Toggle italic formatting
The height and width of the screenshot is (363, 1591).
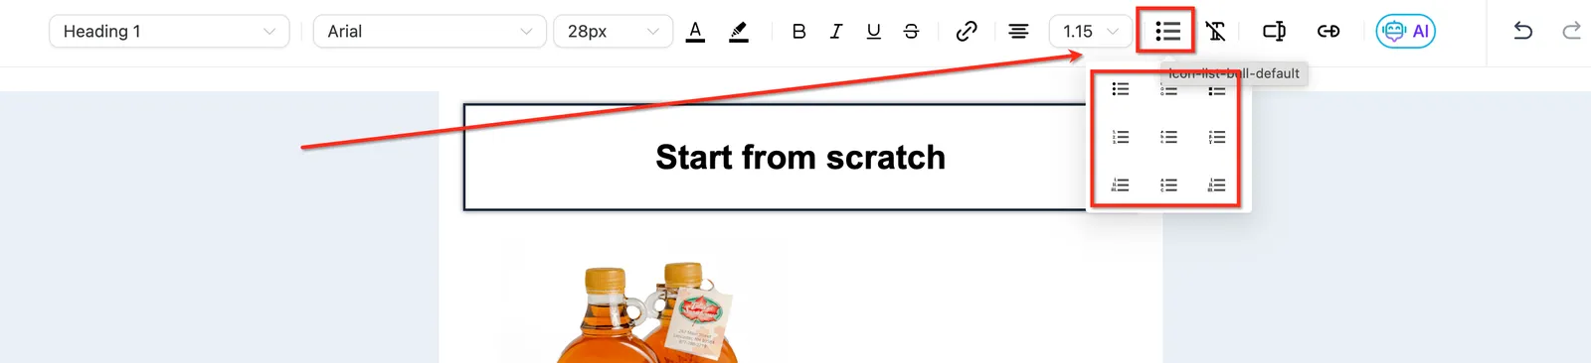(x=835, y=32)
